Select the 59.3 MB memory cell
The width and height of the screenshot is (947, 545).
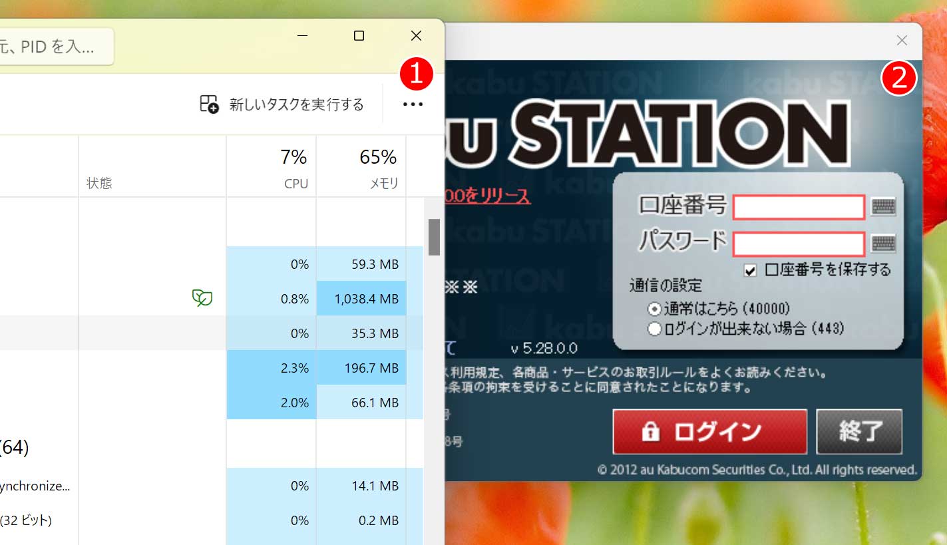click(x=361, y=264)
